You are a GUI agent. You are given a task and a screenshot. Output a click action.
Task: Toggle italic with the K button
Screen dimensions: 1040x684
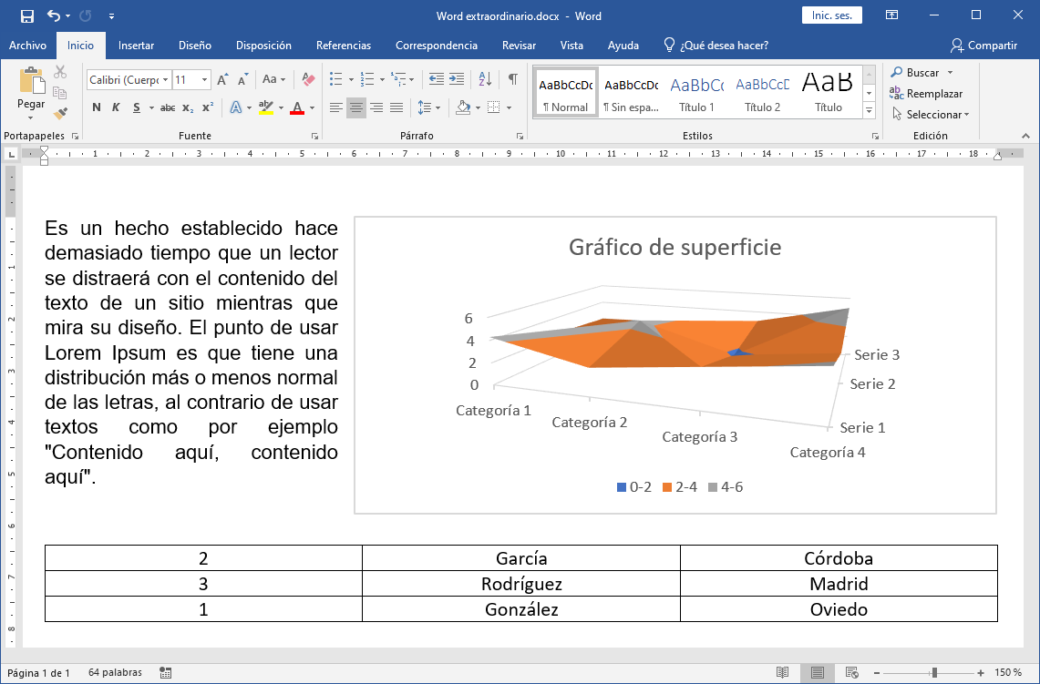[x=116, y=107]
